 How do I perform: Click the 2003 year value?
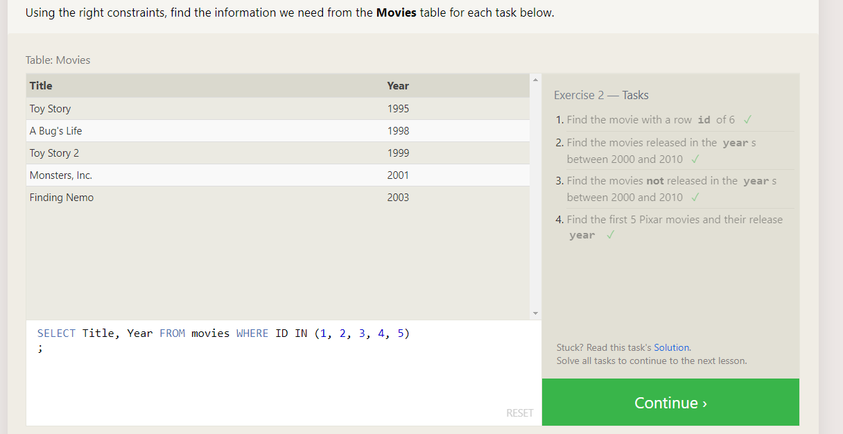[x=398, y=198]
